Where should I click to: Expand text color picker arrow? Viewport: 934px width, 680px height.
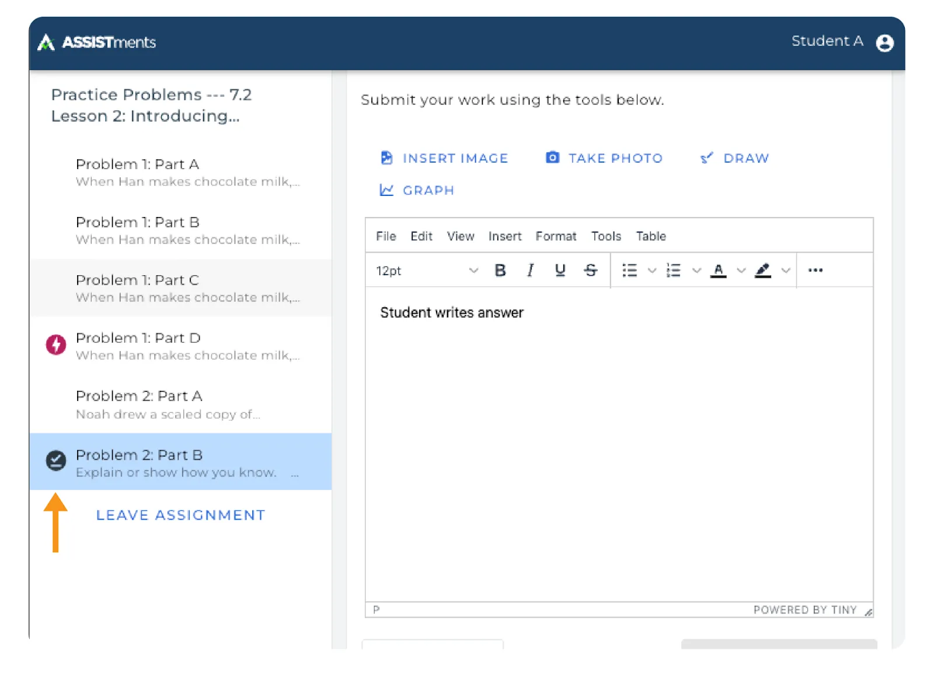pyautogui.click(x=741, y=271)
